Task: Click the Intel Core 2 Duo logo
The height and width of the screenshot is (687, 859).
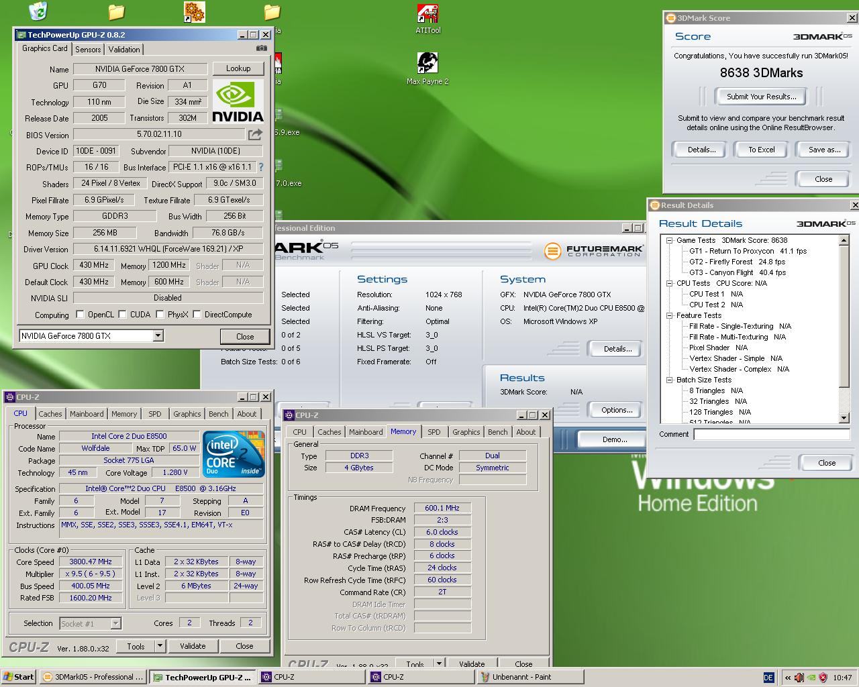Action: pyautogui.click(x=234, y=454)
